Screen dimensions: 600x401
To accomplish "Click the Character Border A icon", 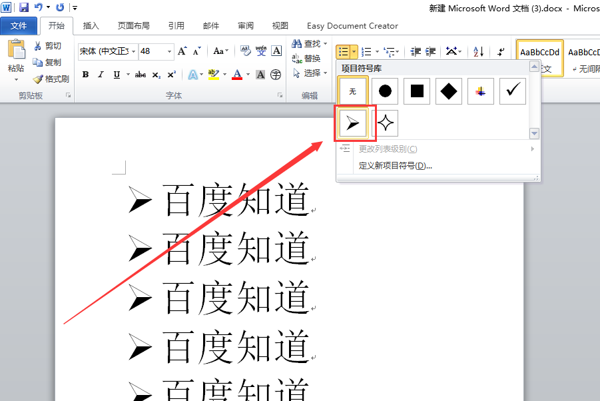I will click(276, 51).
